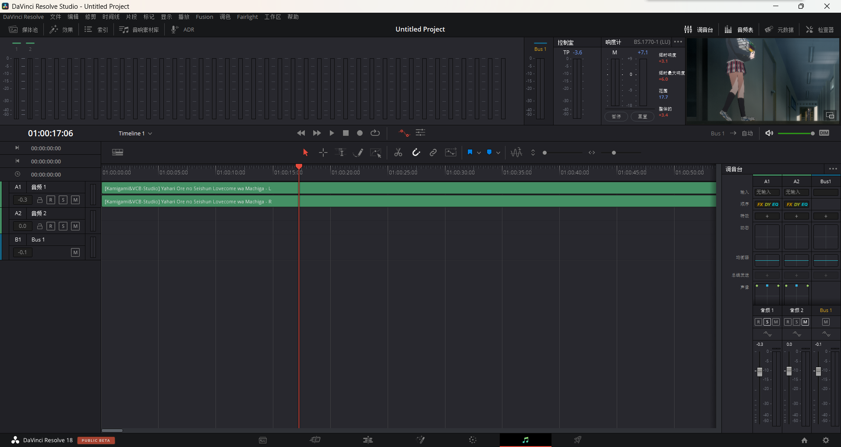Screen dimensions: 841x447
Task: Expand the viewer floating window icon
Action: 830,115
